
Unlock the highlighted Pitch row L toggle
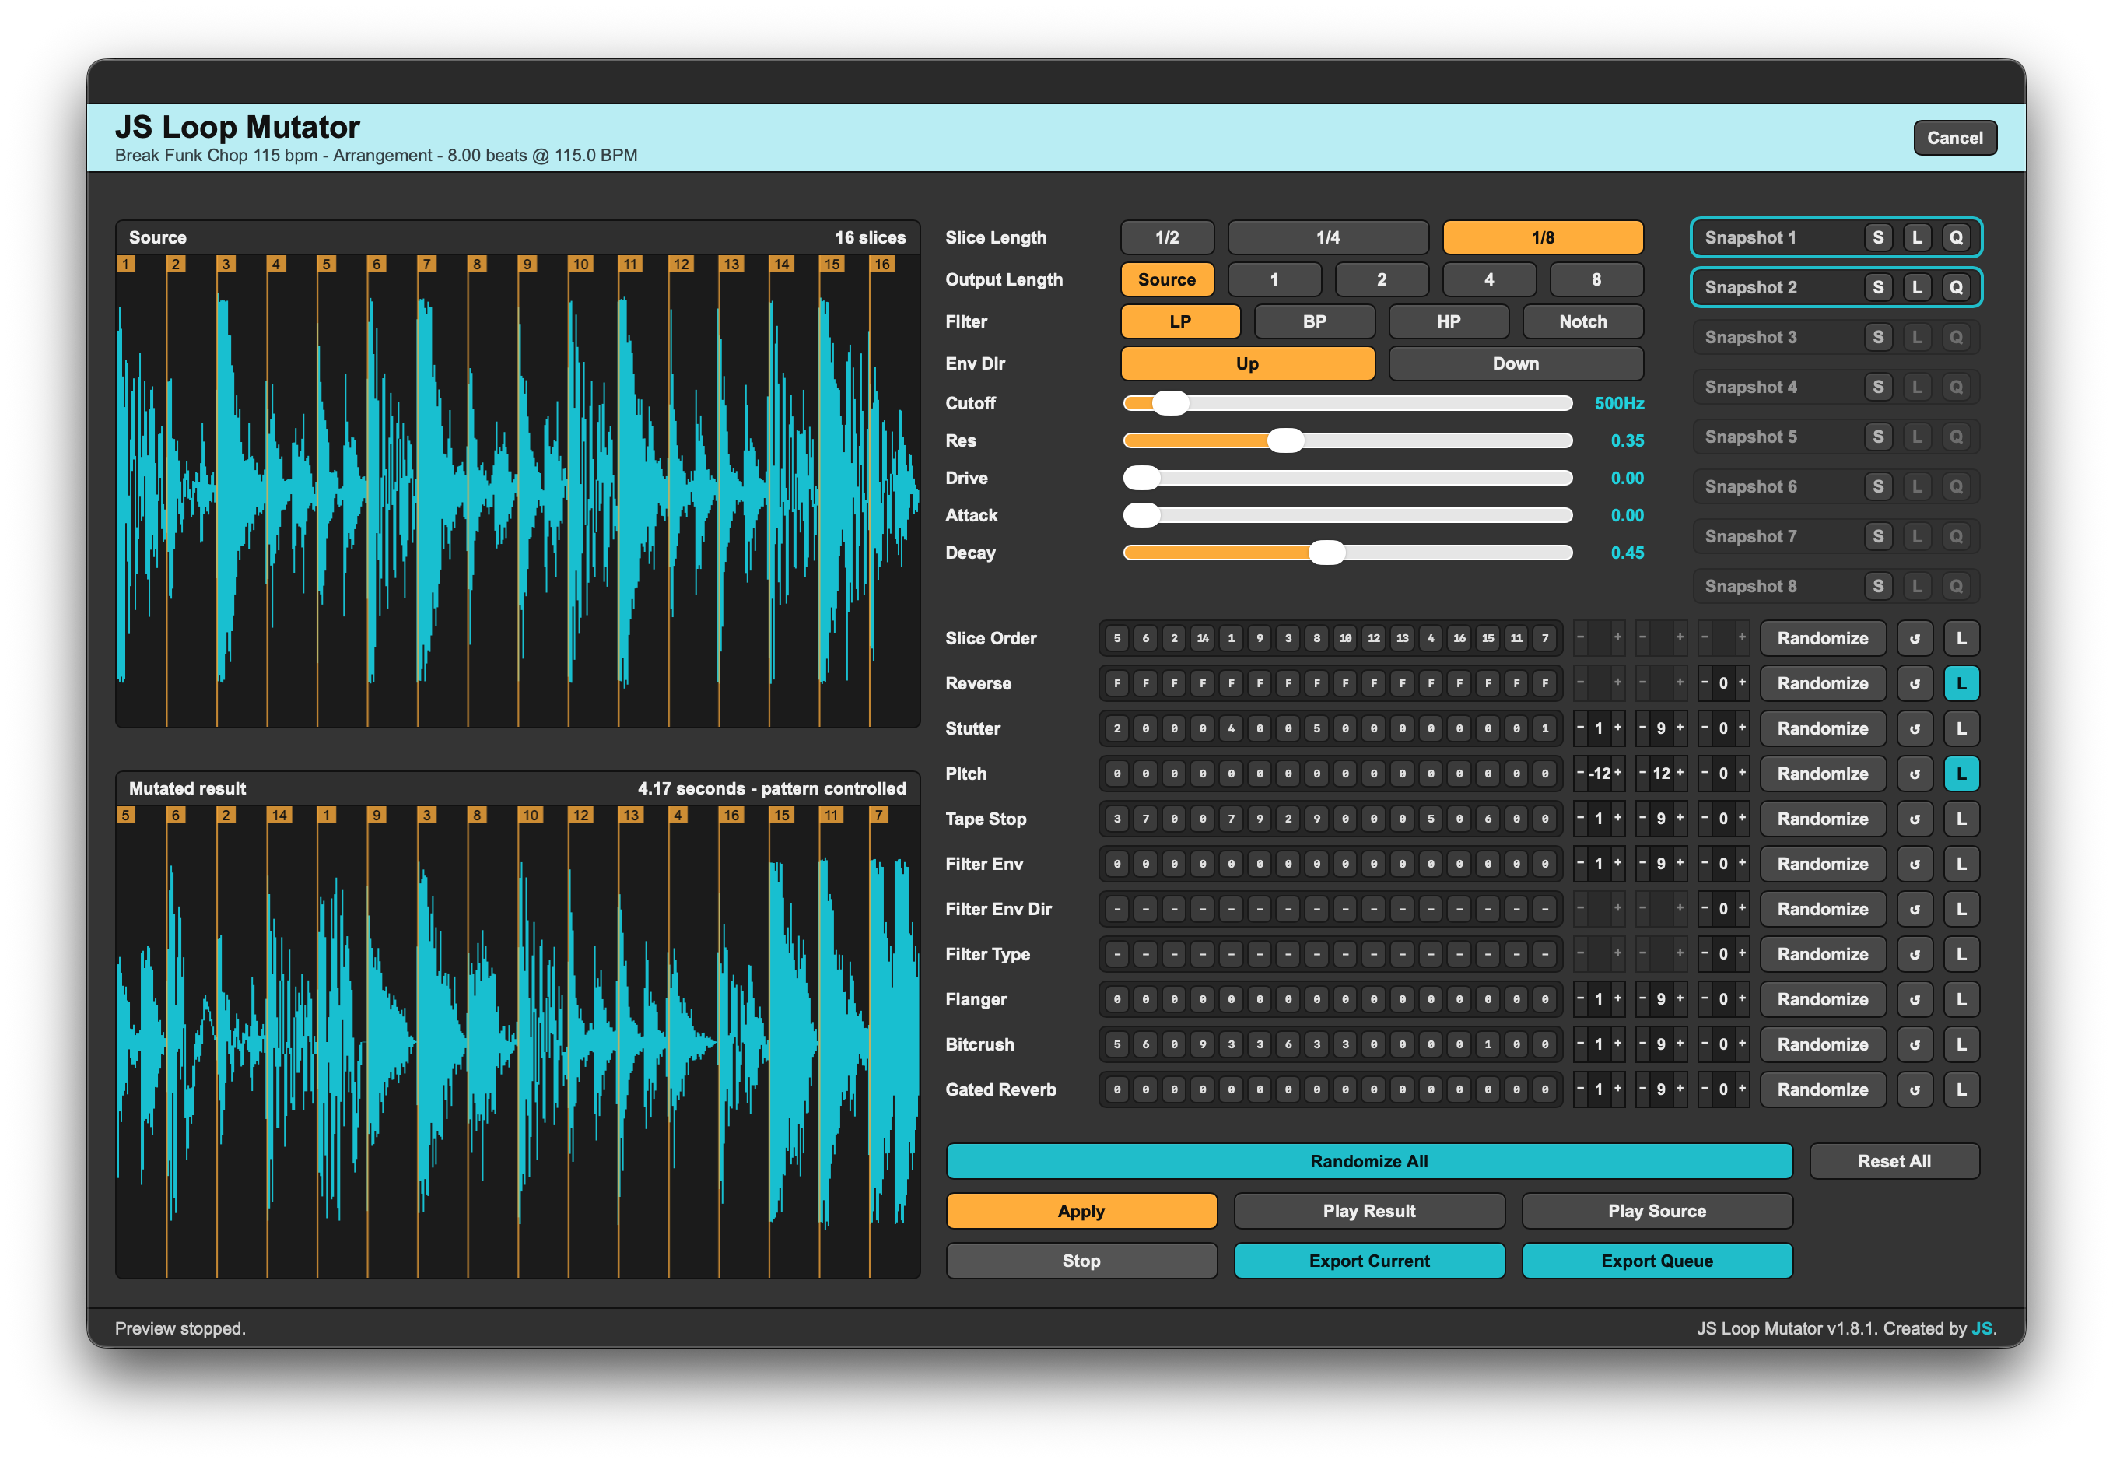coord(1961,774)
